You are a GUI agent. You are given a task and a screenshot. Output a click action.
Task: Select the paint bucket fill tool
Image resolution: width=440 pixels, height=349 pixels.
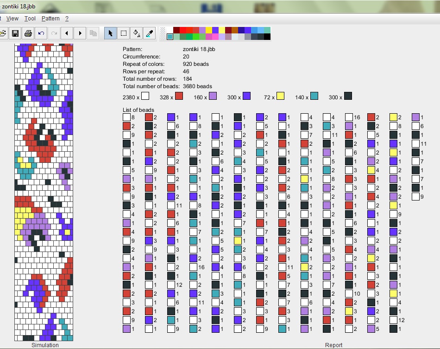tap(137, 33)
